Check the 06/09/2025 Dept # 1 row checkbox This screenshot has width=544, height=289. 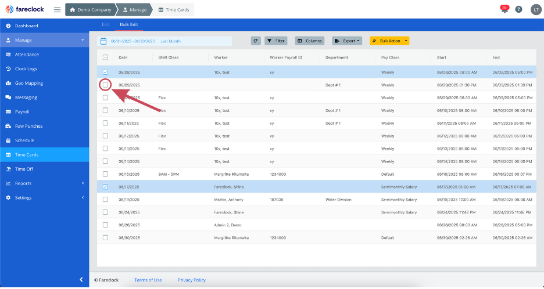coord(105,85)
